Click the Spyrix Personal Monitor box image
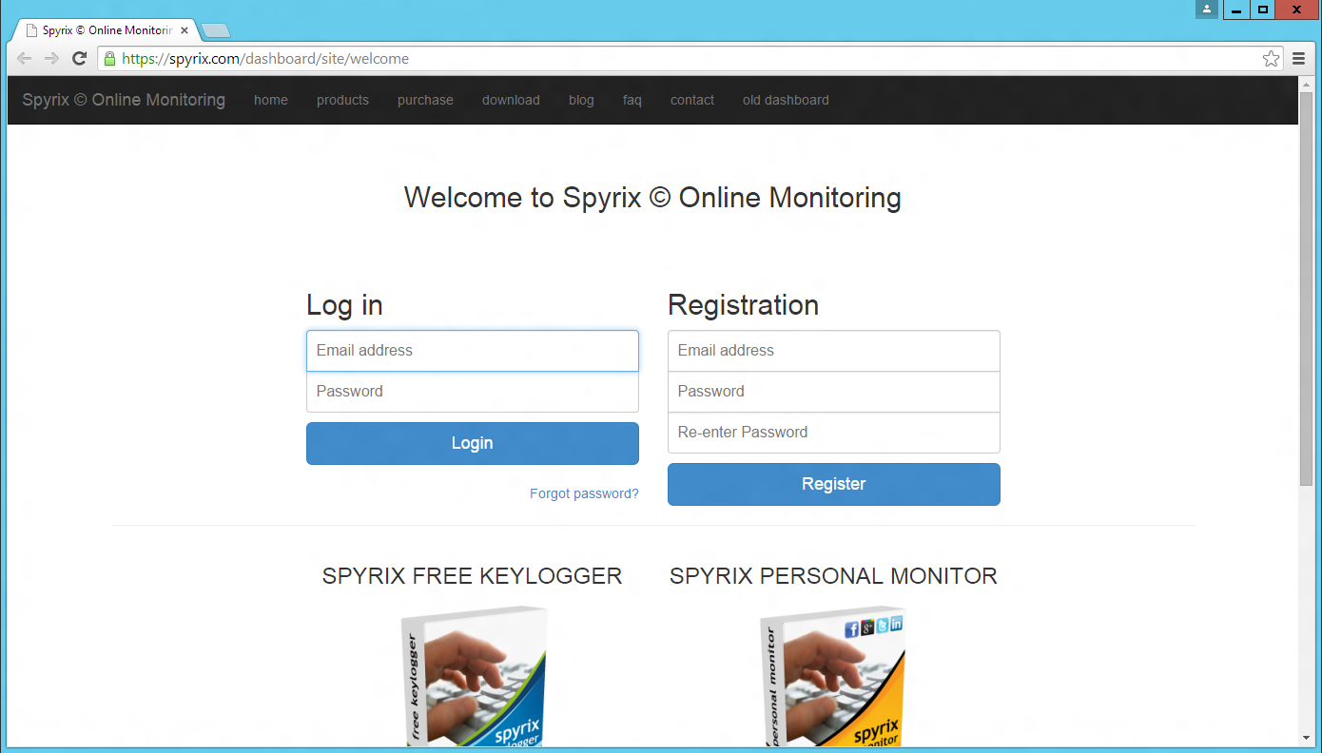This screenshot has width=1322, height=753. (834, 677)
